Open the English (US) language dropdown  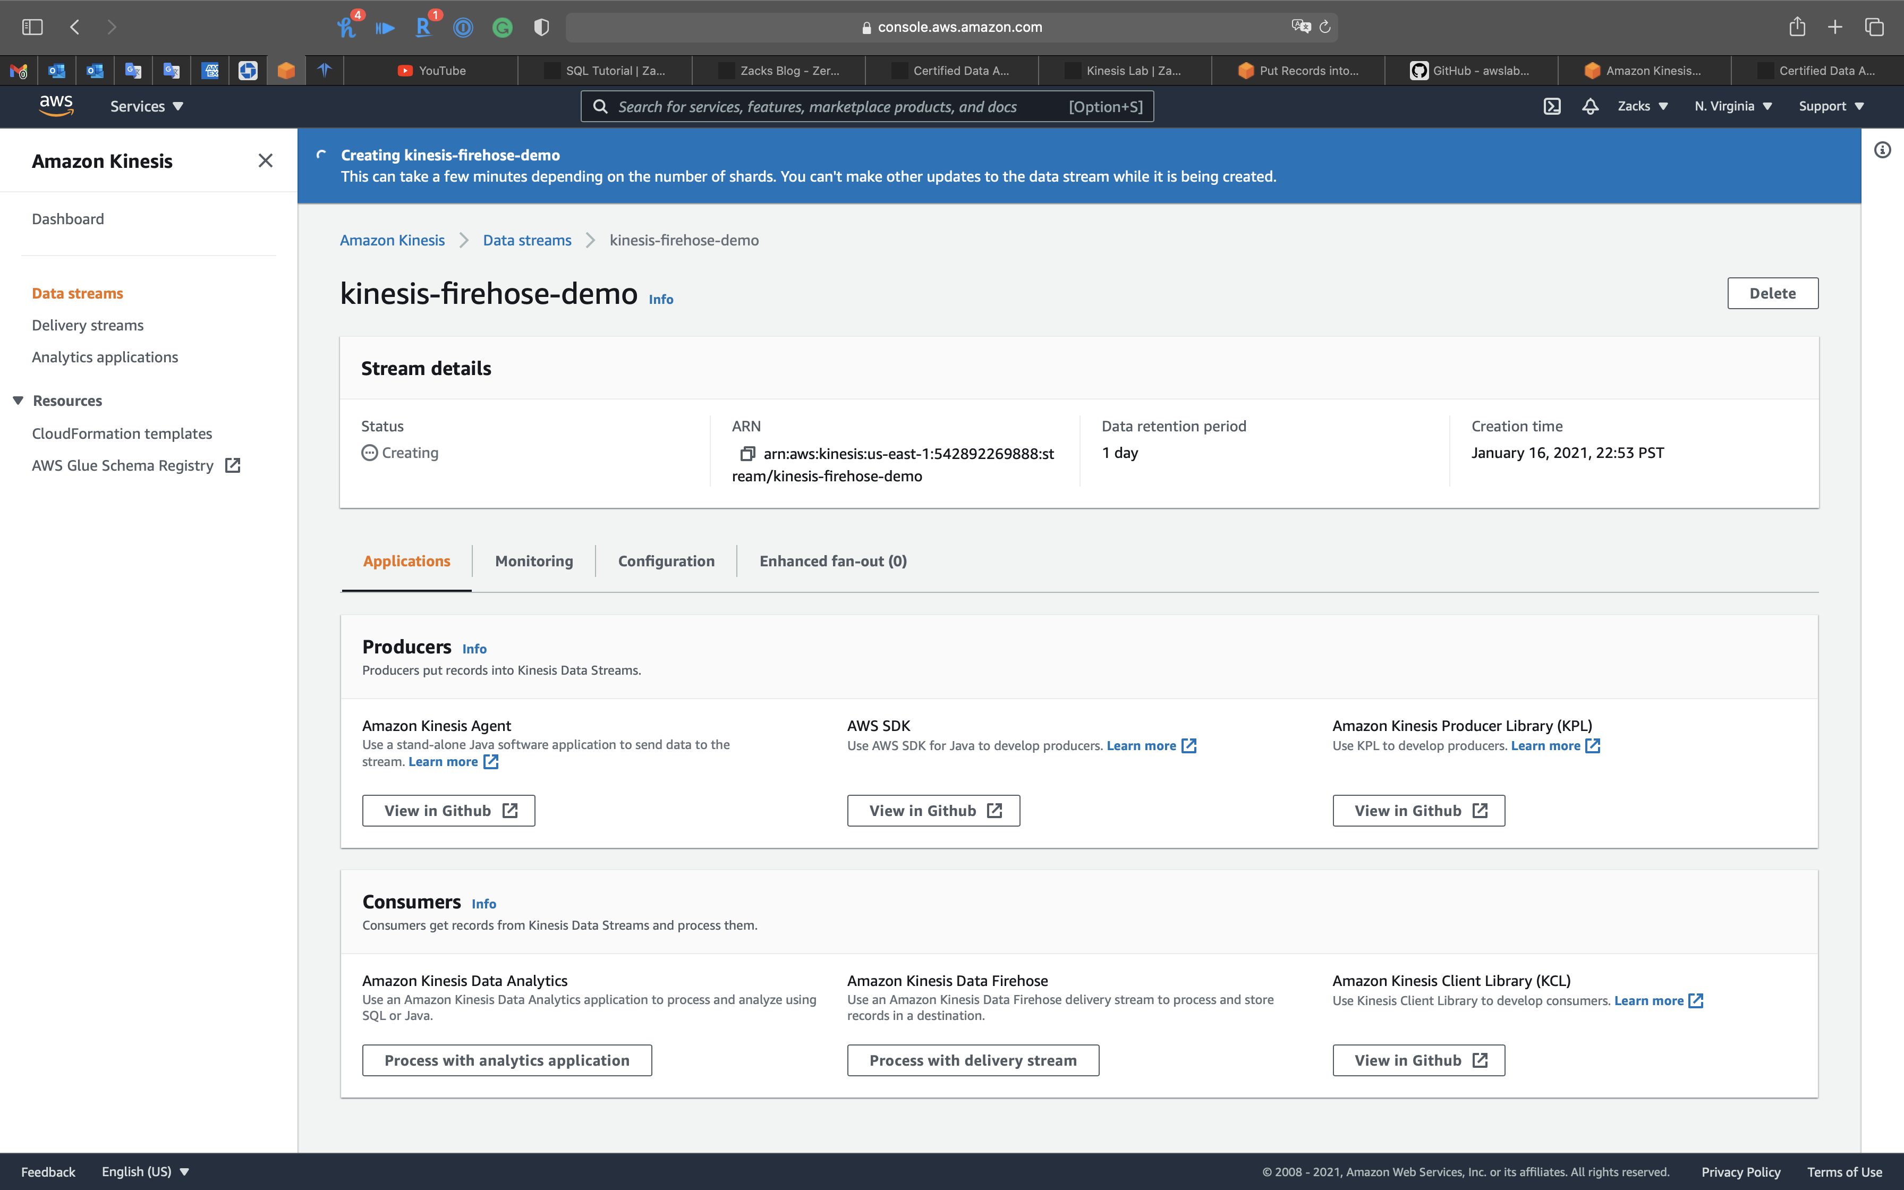(x=146, y=1171)
